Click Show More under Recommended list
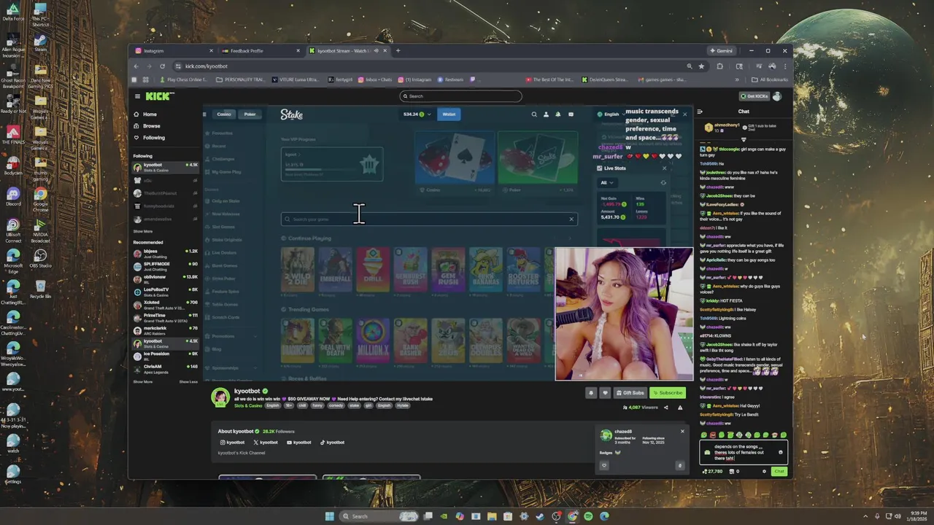 143,381
